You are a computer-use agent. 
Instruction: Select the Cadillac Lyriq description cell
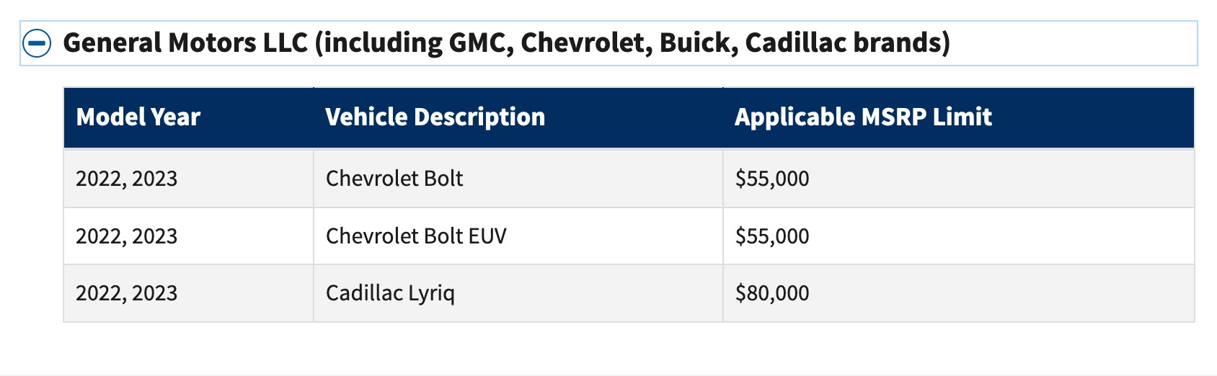point(390,293)
